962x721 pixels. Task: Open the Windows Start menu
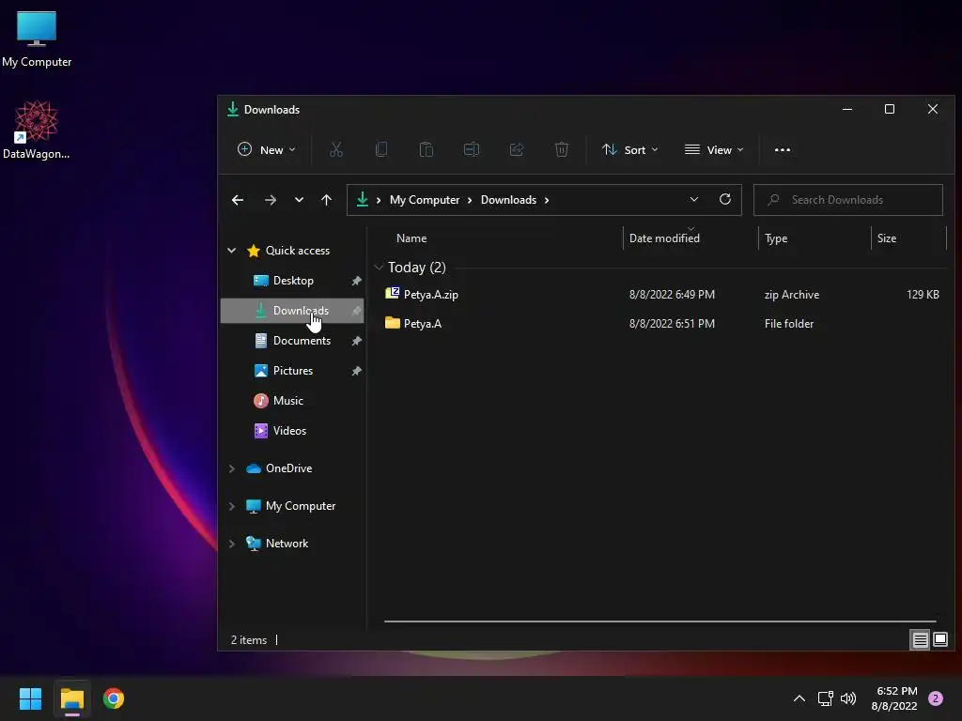(x=30, y=698)
